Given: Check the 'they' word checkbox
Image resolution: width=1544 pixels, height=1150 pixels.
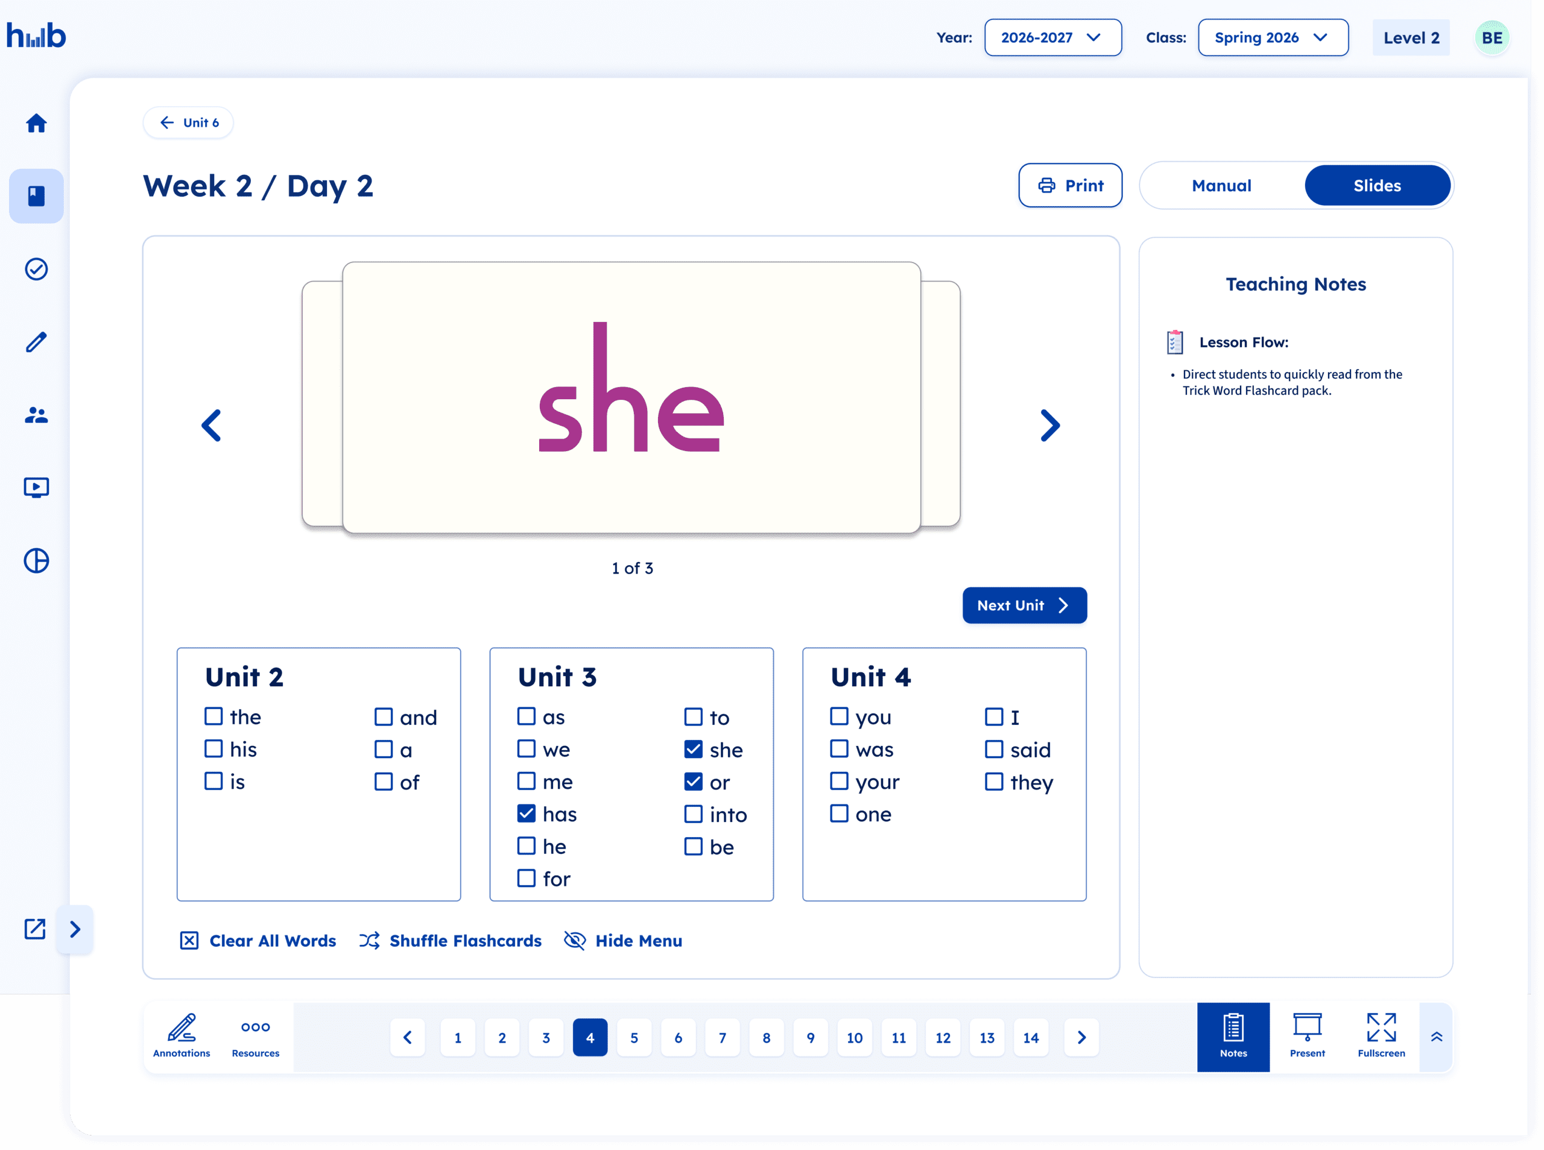Looking at the screenshot, I should pos(994,782).
